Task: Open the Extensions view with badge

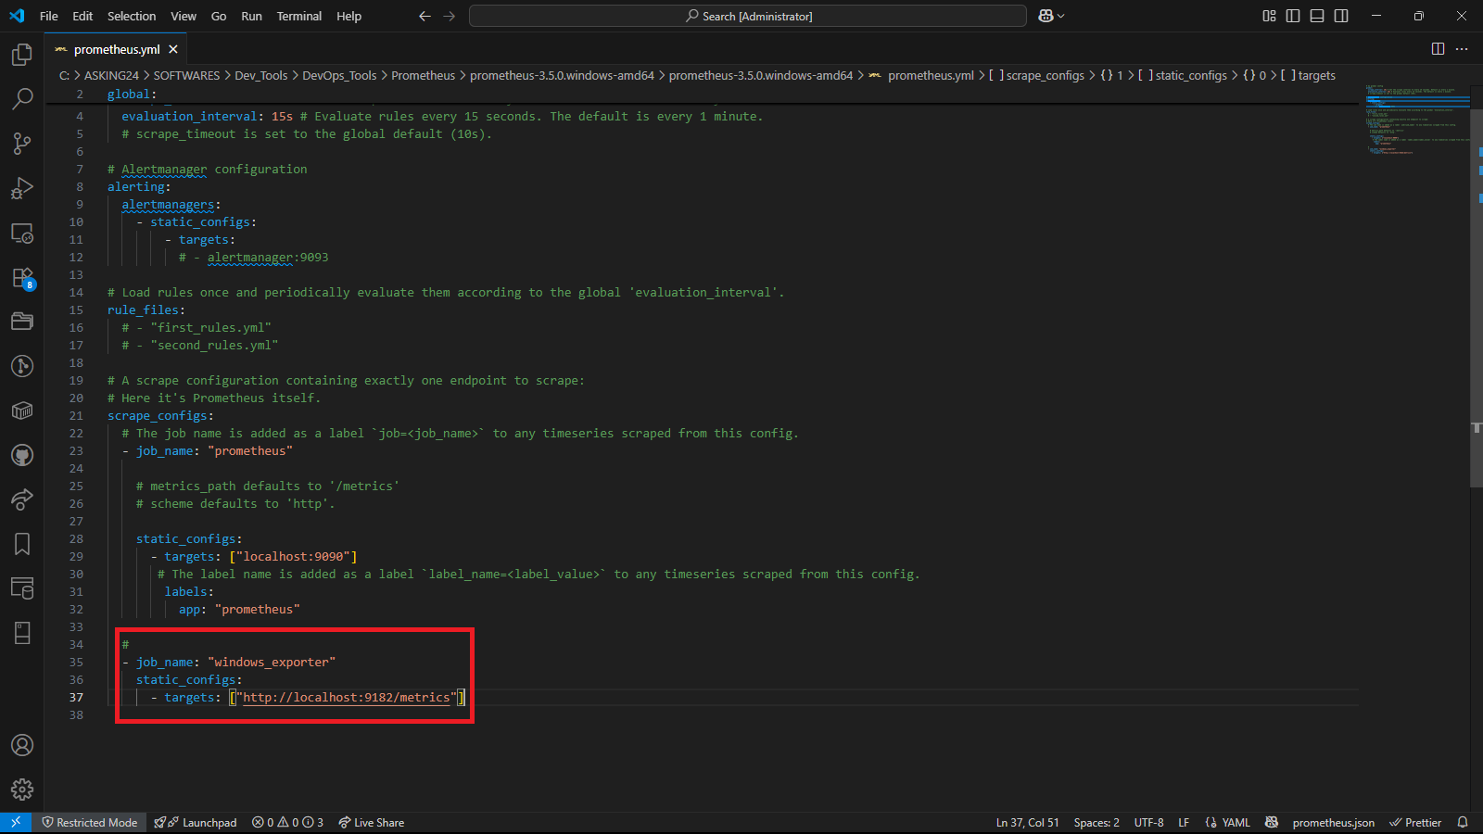Action: pyautogui.click(x=22, y=278)
